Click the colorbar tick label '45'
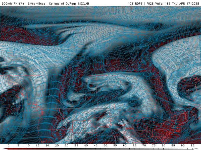 [96, 145]
